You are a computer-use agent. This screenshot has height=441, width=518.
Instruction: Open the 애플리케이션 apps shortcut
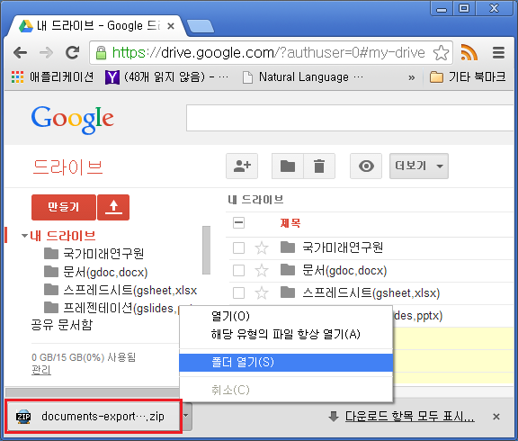click(52, 77)
